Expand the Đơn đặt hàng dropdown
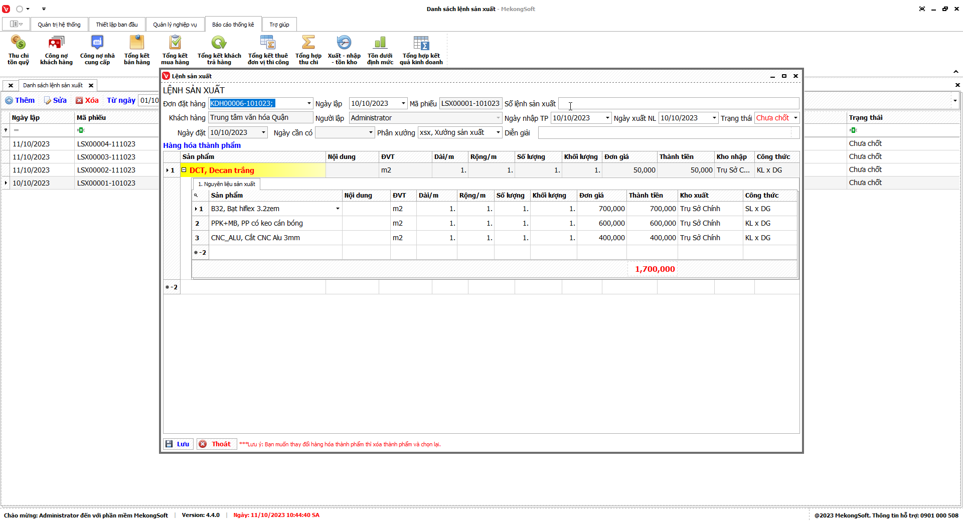 coord(309,104)
